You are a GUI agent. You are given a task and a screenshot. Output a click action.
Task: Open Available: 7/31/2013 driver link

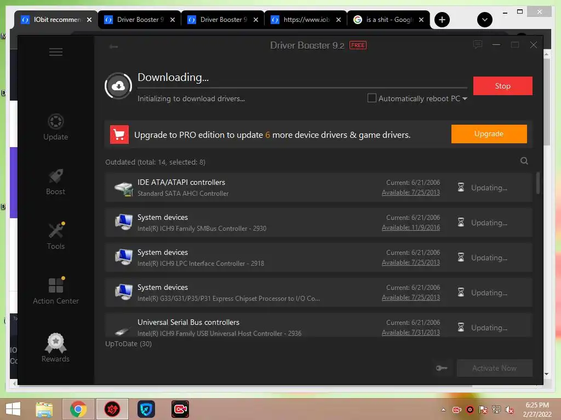point(411,332)
